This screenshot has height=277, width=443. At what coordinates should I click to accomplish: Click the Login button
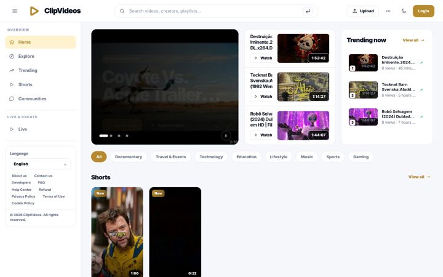coord(423,11)
